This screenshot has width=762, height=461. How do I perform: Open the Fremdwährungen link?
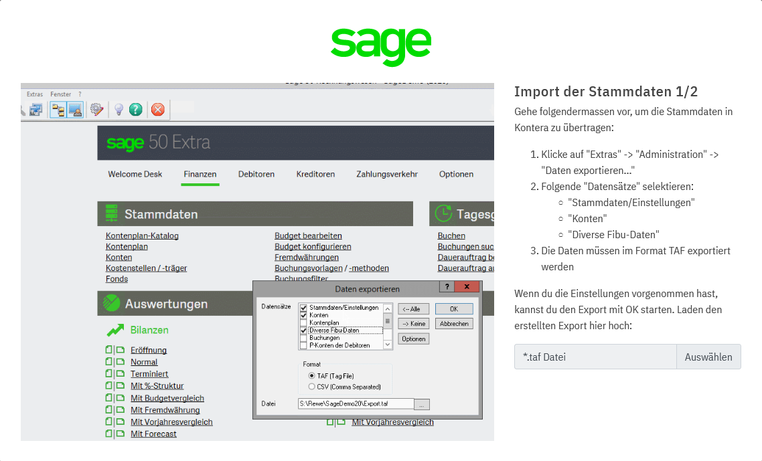point(307,258)
